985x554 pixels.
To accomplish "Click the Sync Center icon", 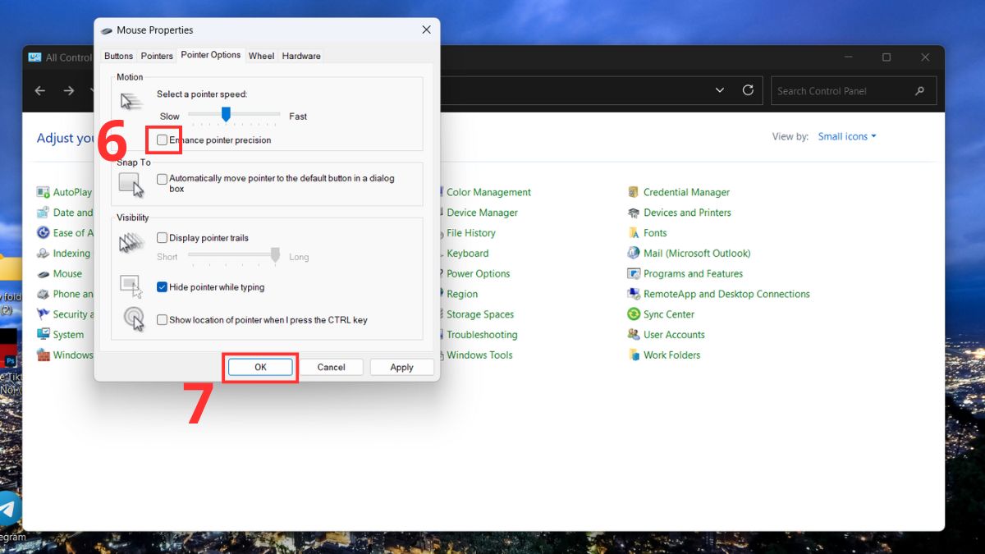I will [633, 314].
